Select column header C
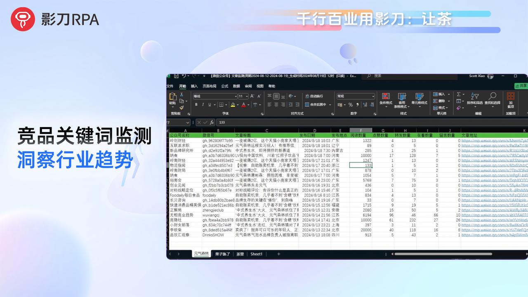The height and width of the screenshot is (297, 528). click(267, 130)
